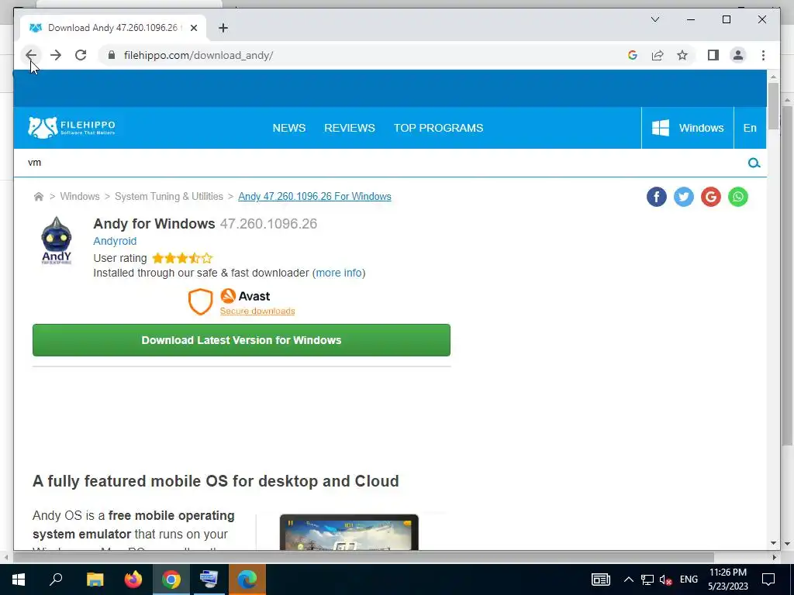Image resolution: width=794 pixels, height=595 pixels.
Task: Click the muted volume tray icon
Action: (665, 580)
